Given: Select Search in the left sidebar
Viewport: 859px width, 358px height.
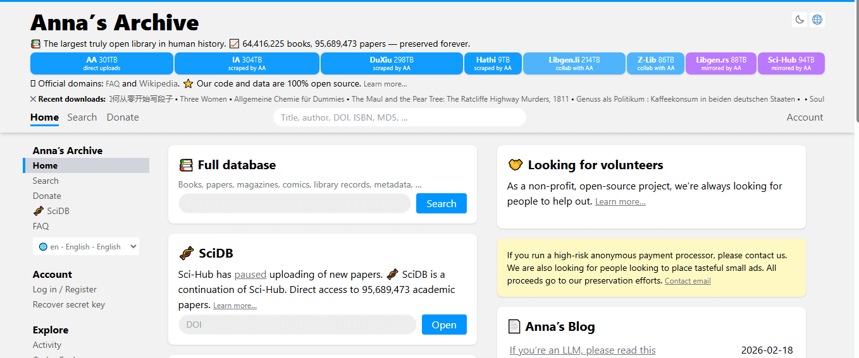Looking at the screenshot, I should tap(46, 181).
